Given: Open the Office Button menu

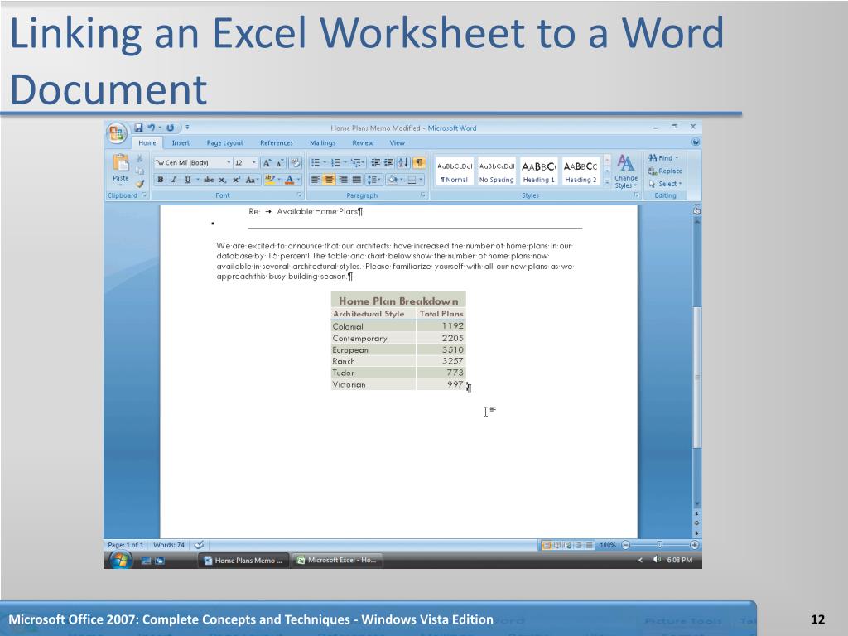Looking at the screenshot, I should coord(117,132).
